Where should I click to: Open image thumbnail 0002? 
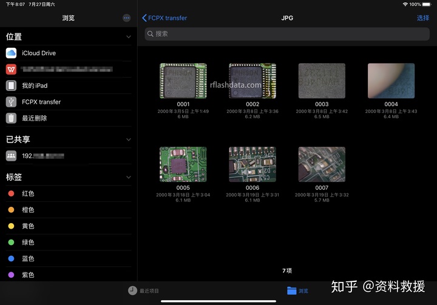pyautogui.click(x=252, y=81)
